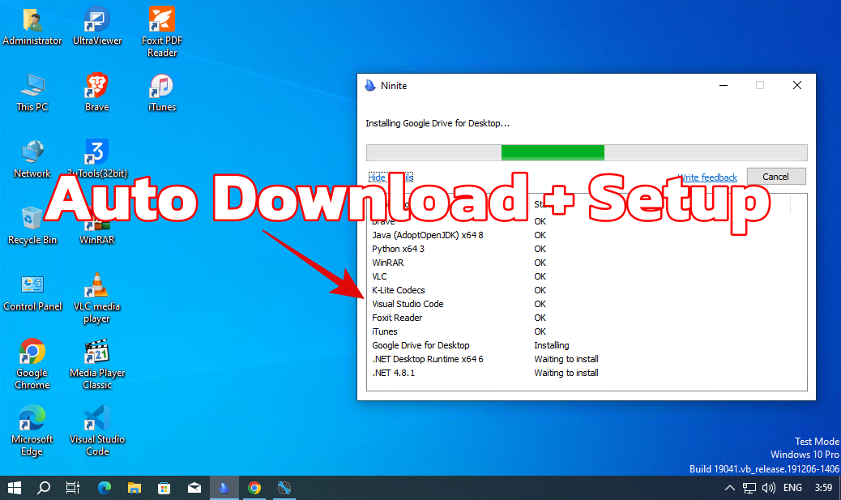The image size is (841, 500).
Task: Select the Network desktop icon
Action: [x=32, y=160]
